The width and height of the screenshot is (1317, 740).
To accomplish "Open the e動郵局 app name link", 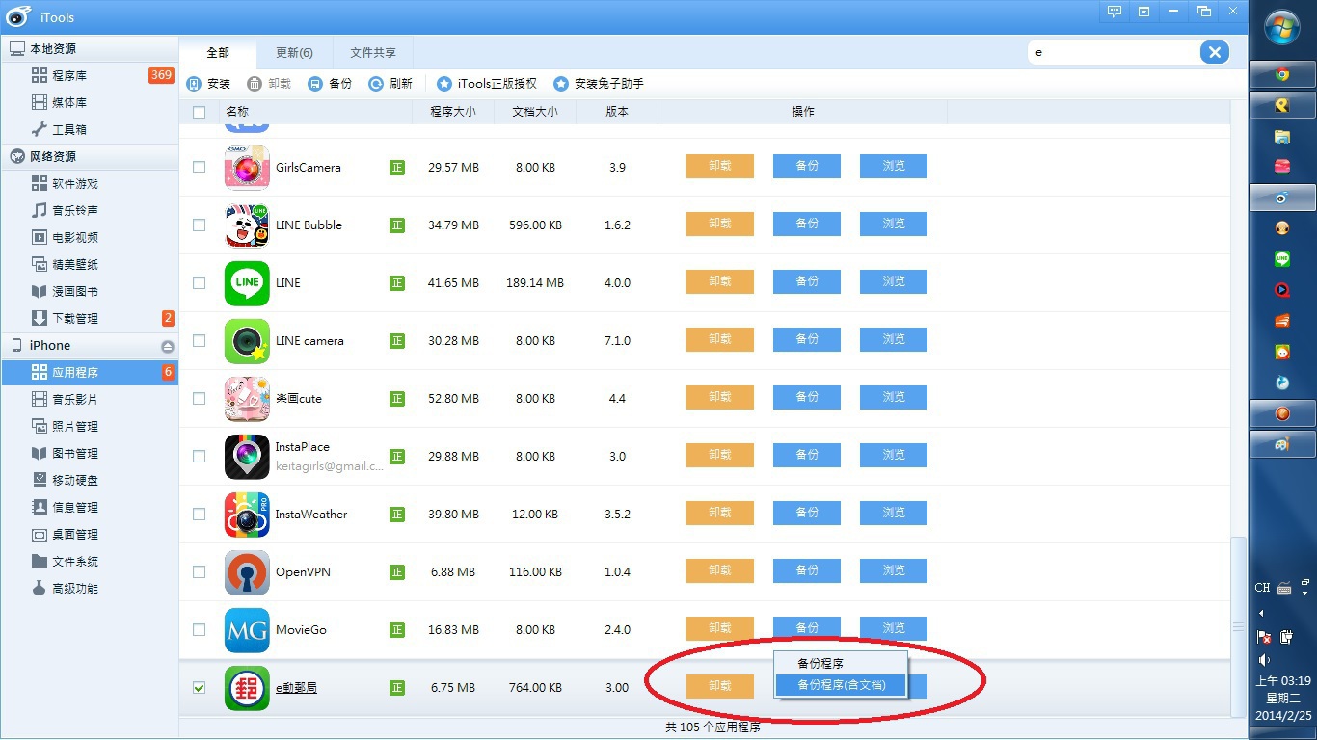I will point(296,687).
